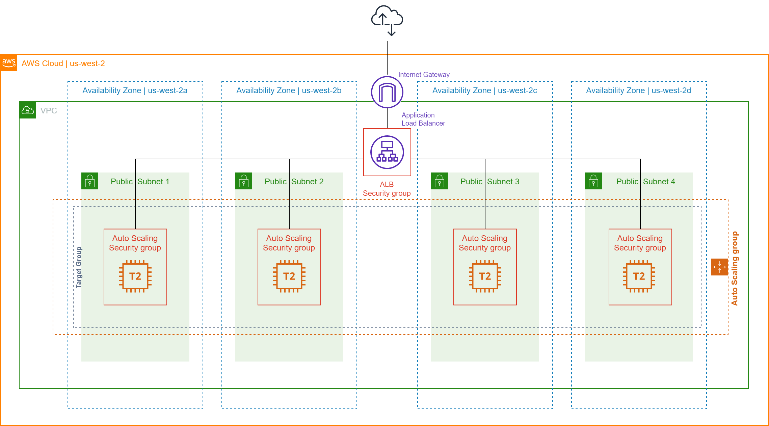Select the vertical Auto Scaling group text
769x426 pixels.
tap(735, 268)
